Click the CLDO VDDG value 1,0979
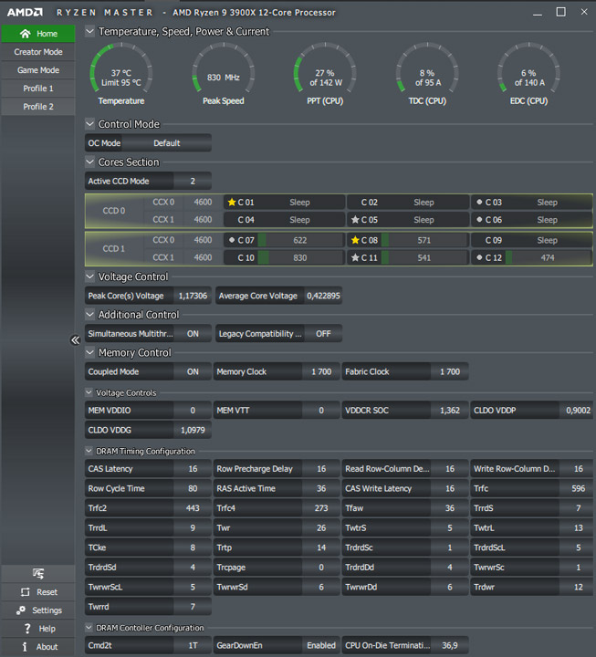 click(x=193, y=430)
